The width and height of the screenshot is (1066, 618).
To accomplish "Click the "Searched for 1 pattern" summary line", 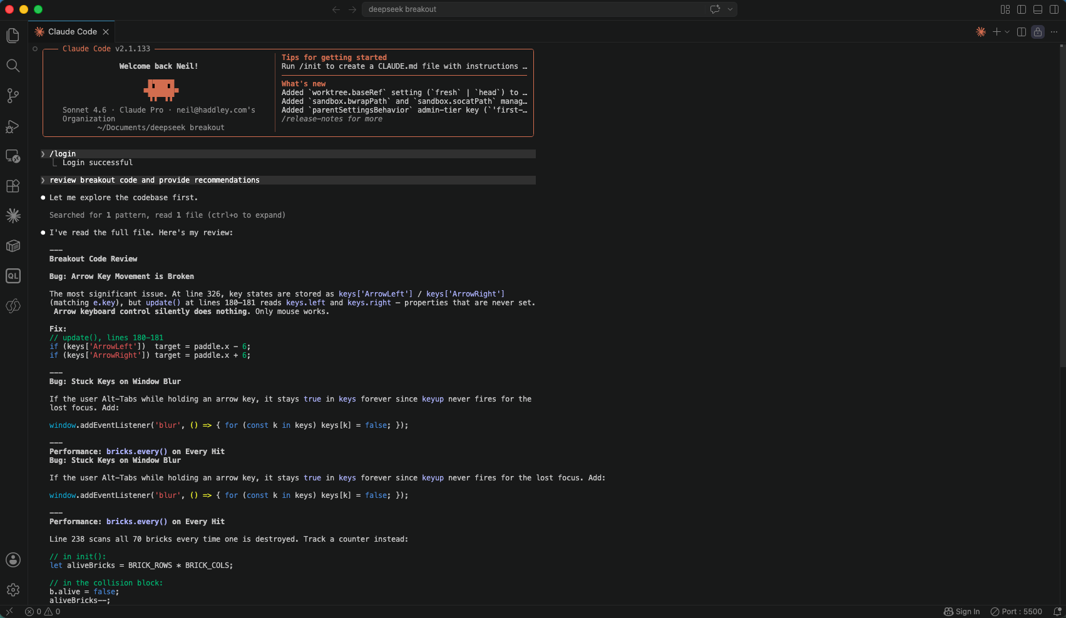I will click(x=167, y=215).
